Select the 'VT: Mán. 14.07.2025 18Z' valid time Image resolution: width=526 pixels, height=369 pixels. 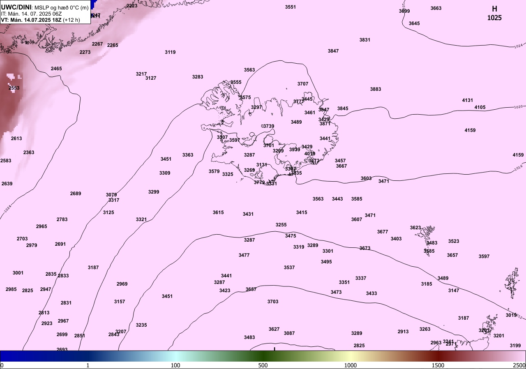click(x=30, y=20)
